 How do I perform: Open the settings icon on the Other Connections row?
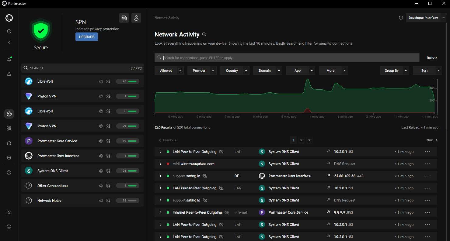tap(108, 186)
